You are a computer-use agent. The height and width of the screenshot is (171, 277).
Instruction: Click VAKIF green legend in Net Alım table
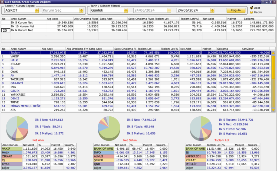(x=12, y=149)
